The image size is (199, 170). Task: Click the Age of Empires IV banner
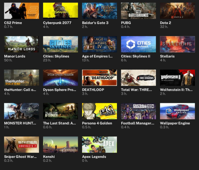pyautogui.click(x=99, y=44)
